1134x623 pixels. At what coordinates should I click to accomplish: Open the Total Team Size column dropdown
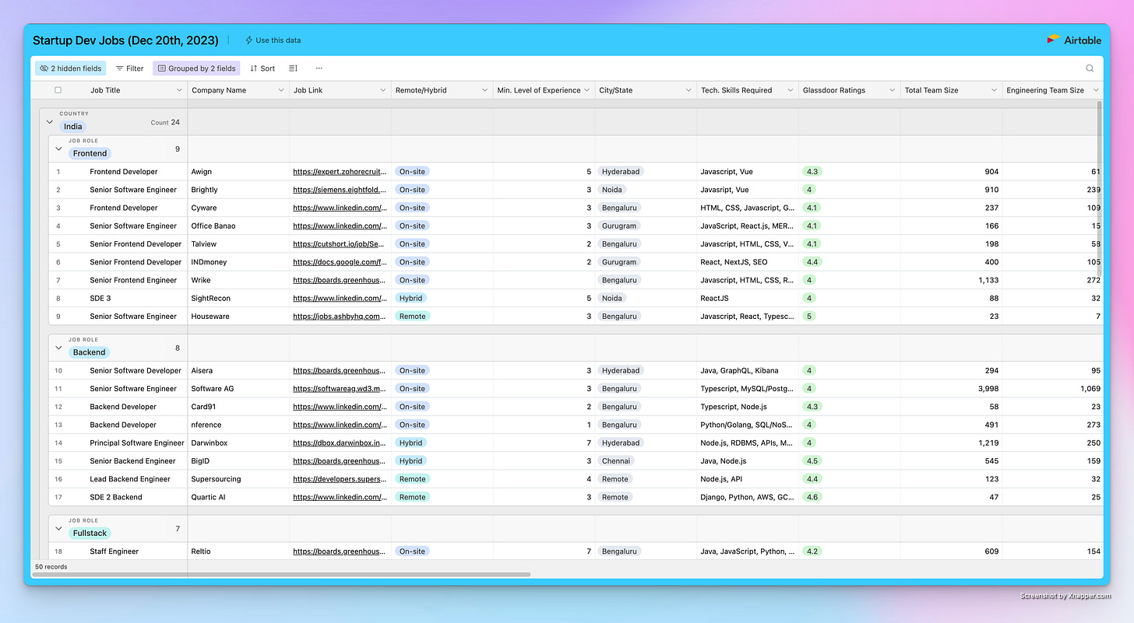point(994,90)
